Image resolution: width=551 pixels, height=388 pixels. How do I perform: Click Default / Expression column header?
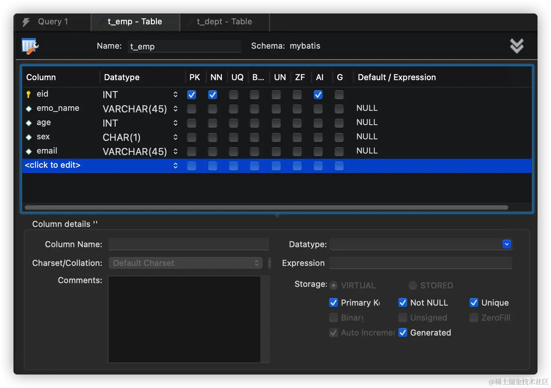[x=397, y=77]
